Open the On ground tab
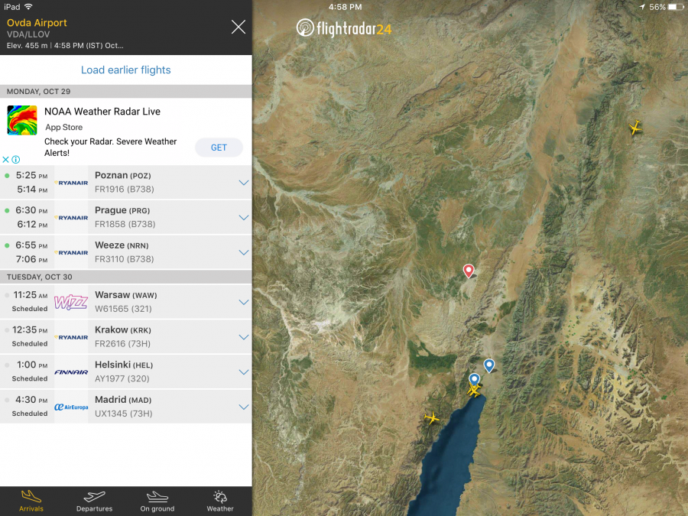 click(157, 501)
